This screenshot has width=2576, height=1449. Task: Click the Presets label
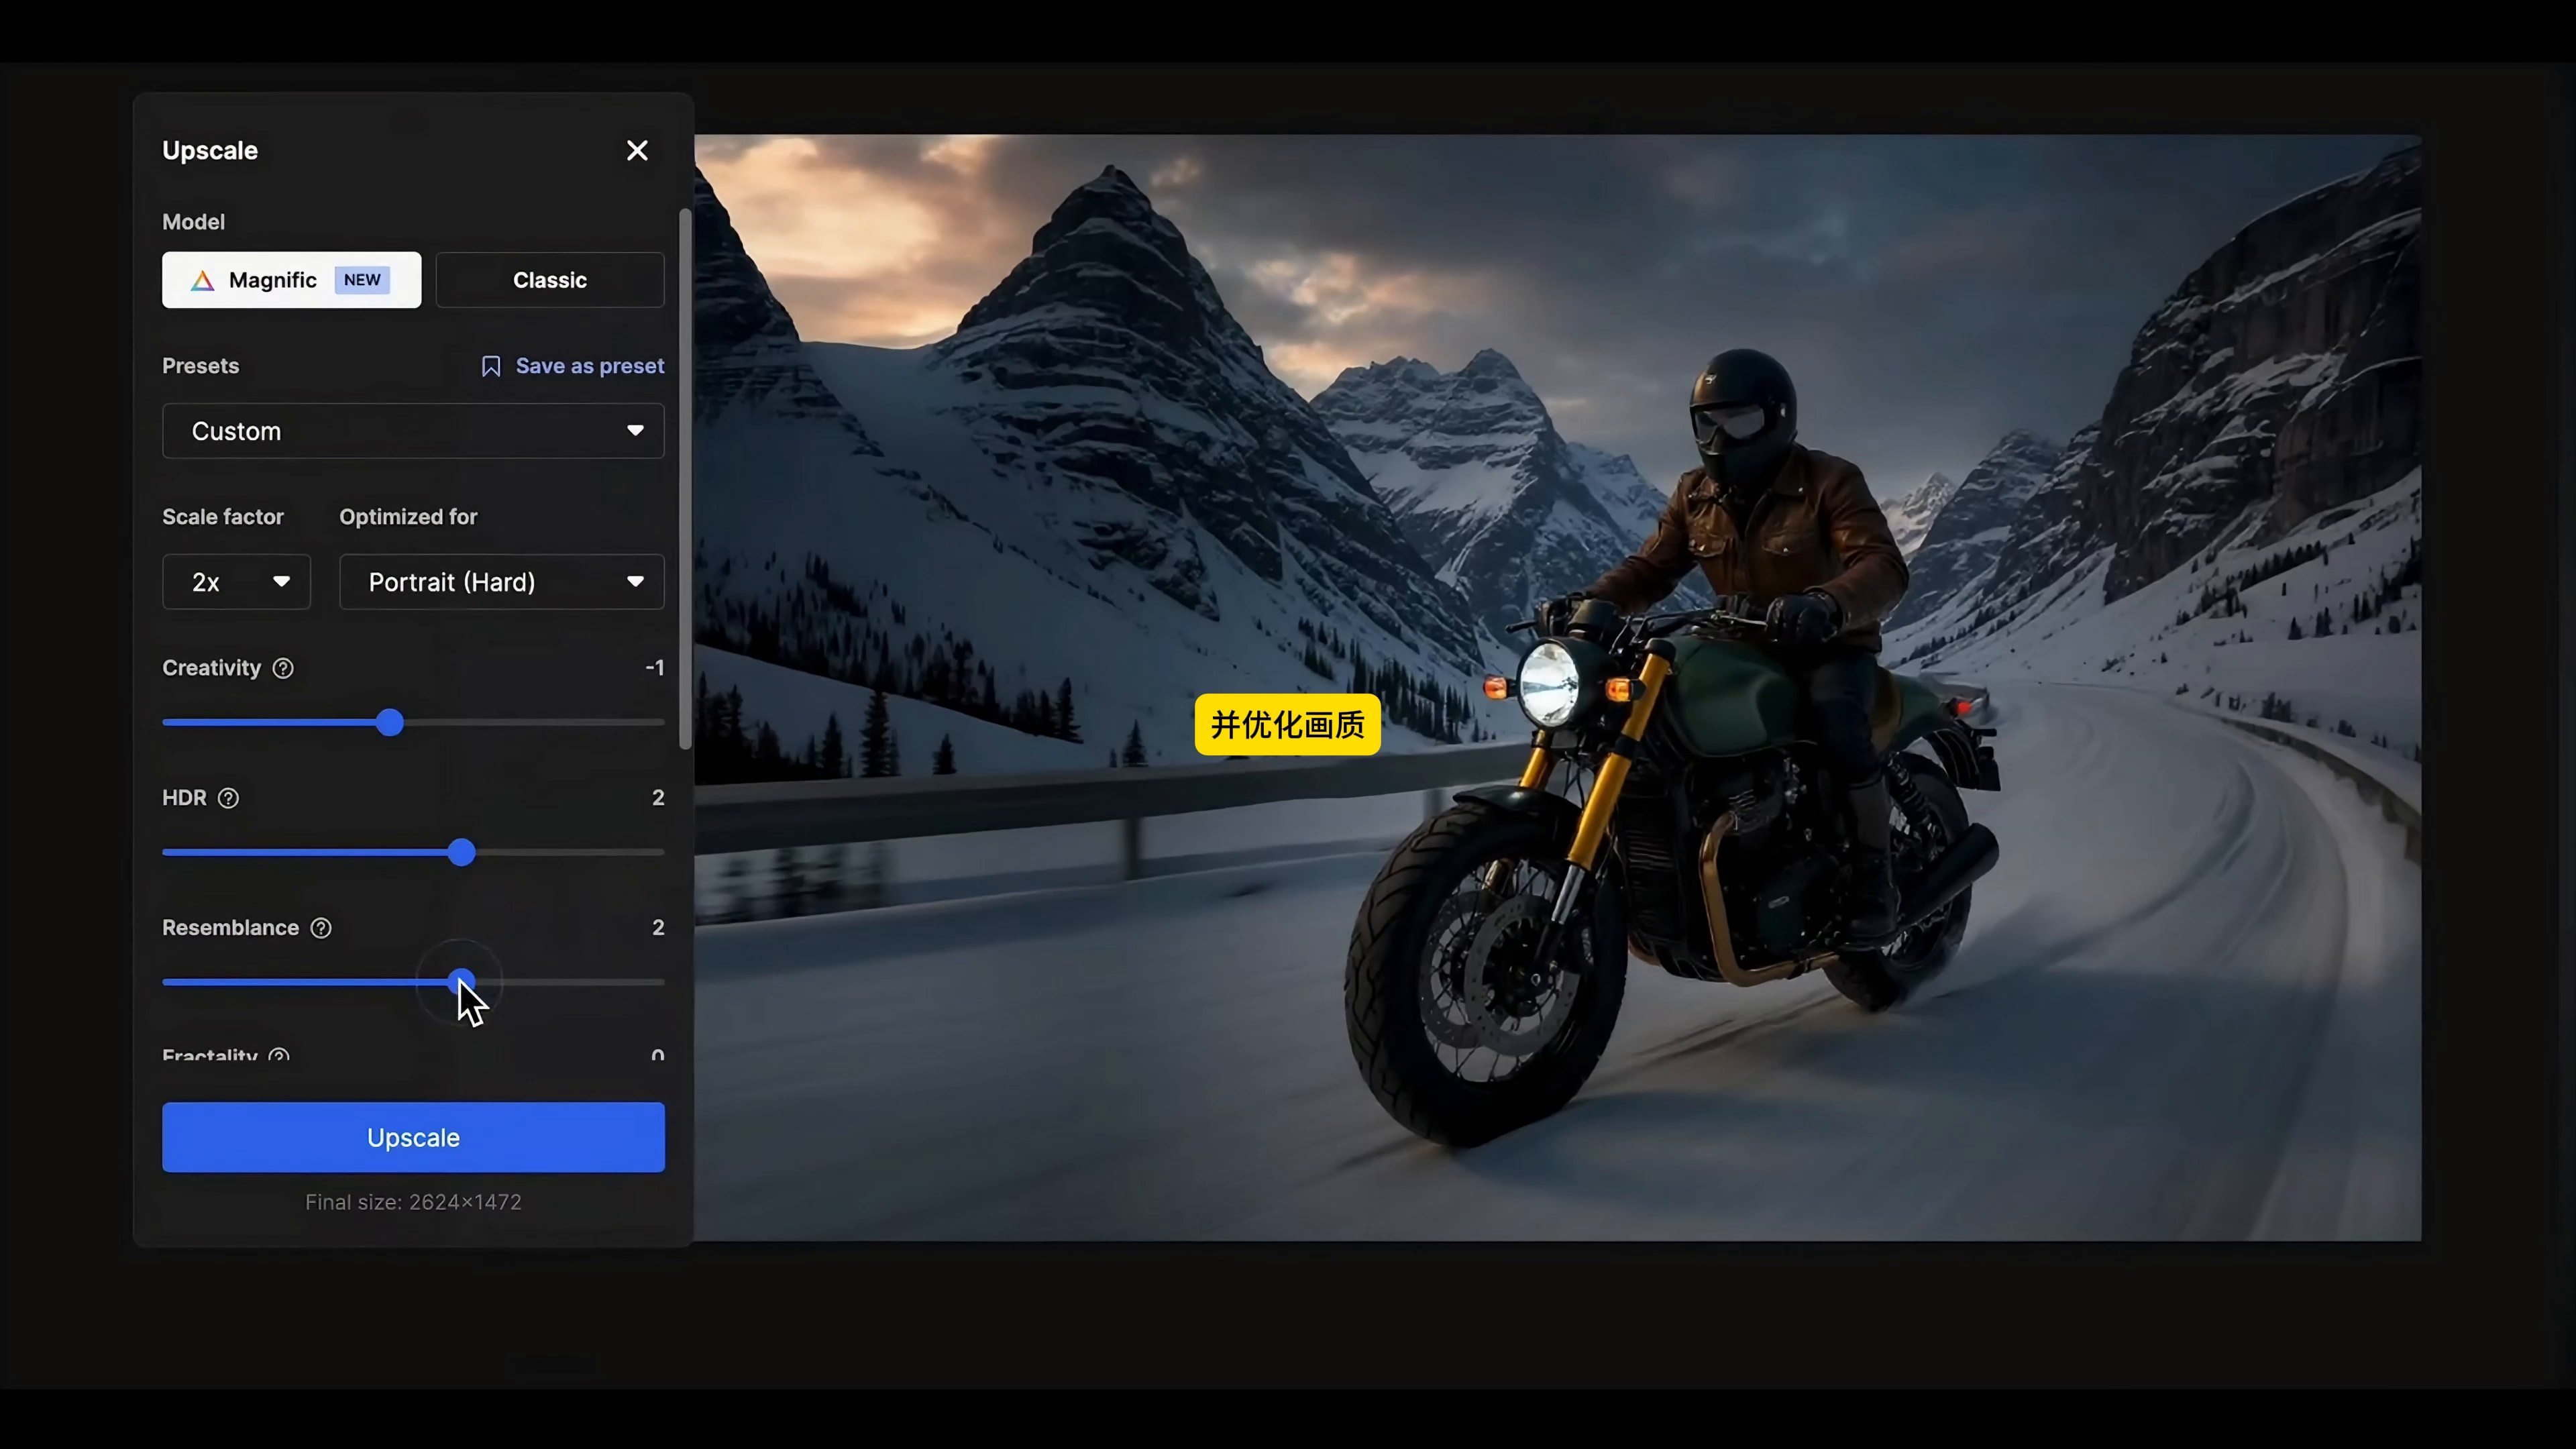(200, 366)
